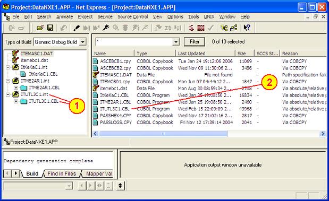Screen dimensions: 329x201
Task: Switch to the Mapper Val tab
Action: pos(99,173)
